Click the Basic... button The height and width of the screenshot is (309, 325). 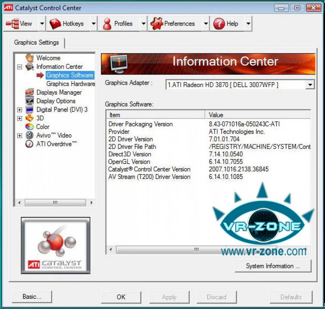coord(32,297)
